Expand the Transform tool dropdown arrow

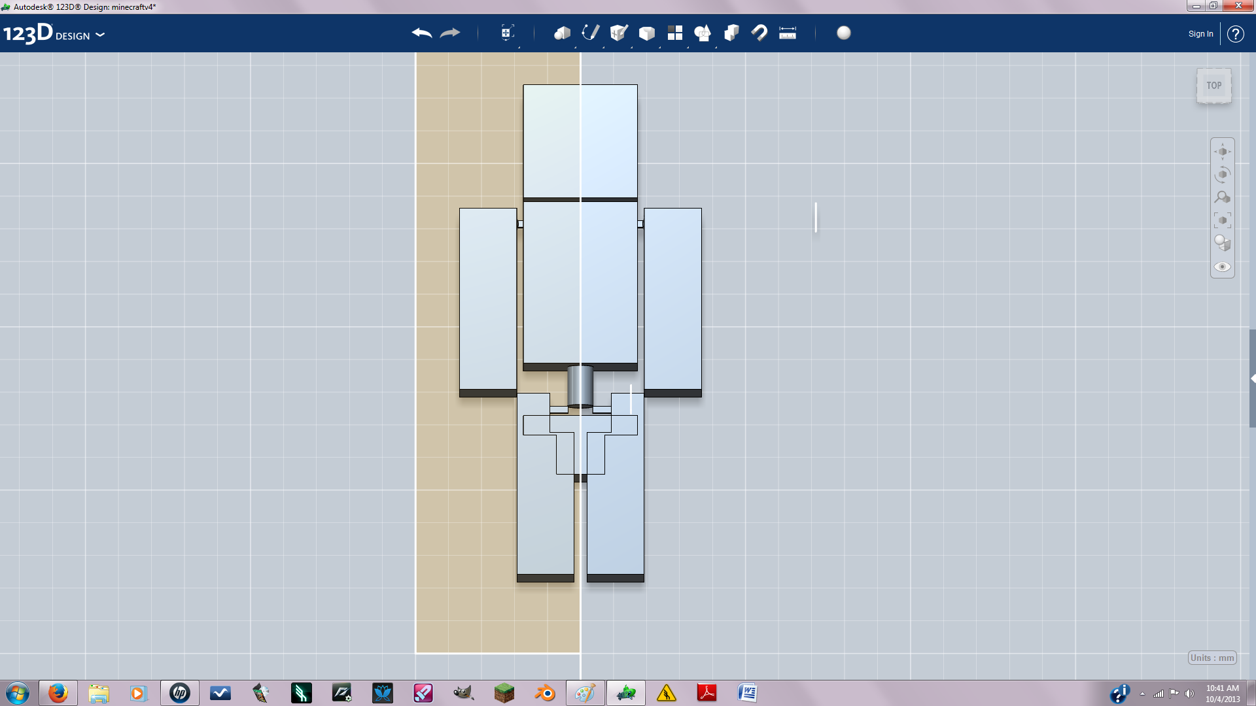point(519,46)
